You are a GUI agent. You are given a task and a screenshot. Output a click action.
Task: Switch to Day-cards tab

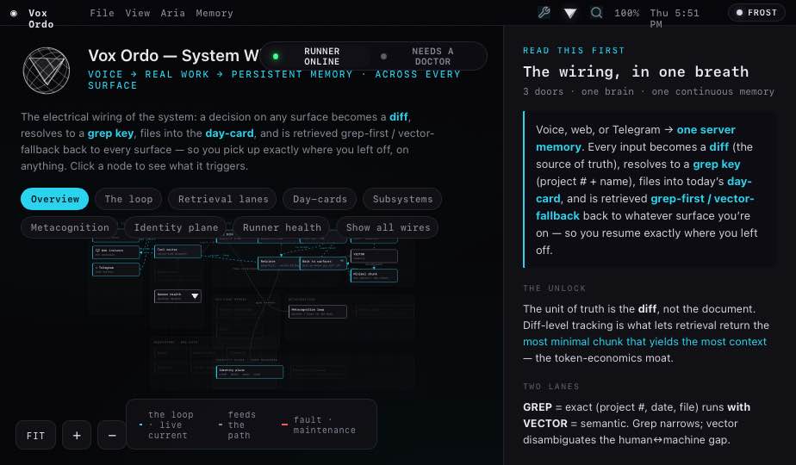320,199
